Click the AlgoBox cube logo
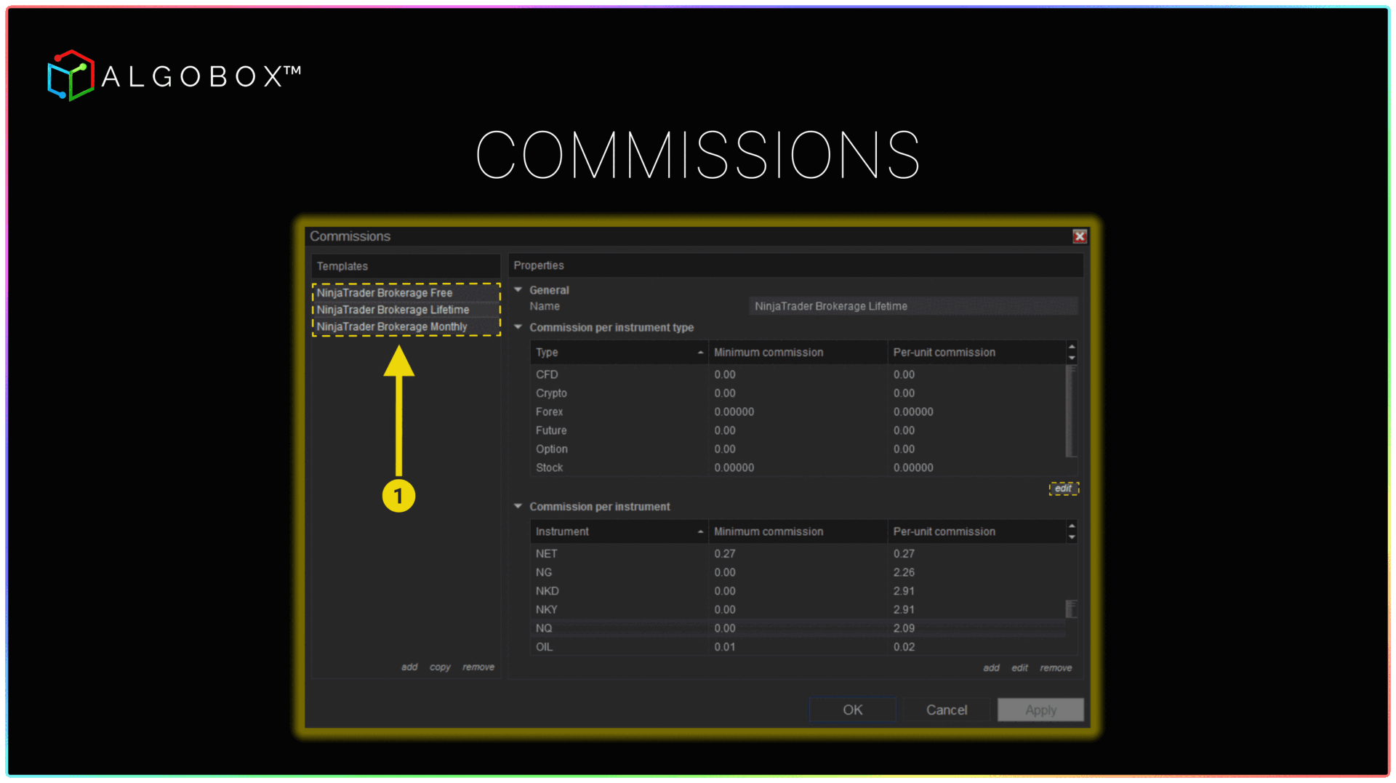Viewport: 1396px width, 783px height. pyautogui.click(x=71, y=76)
